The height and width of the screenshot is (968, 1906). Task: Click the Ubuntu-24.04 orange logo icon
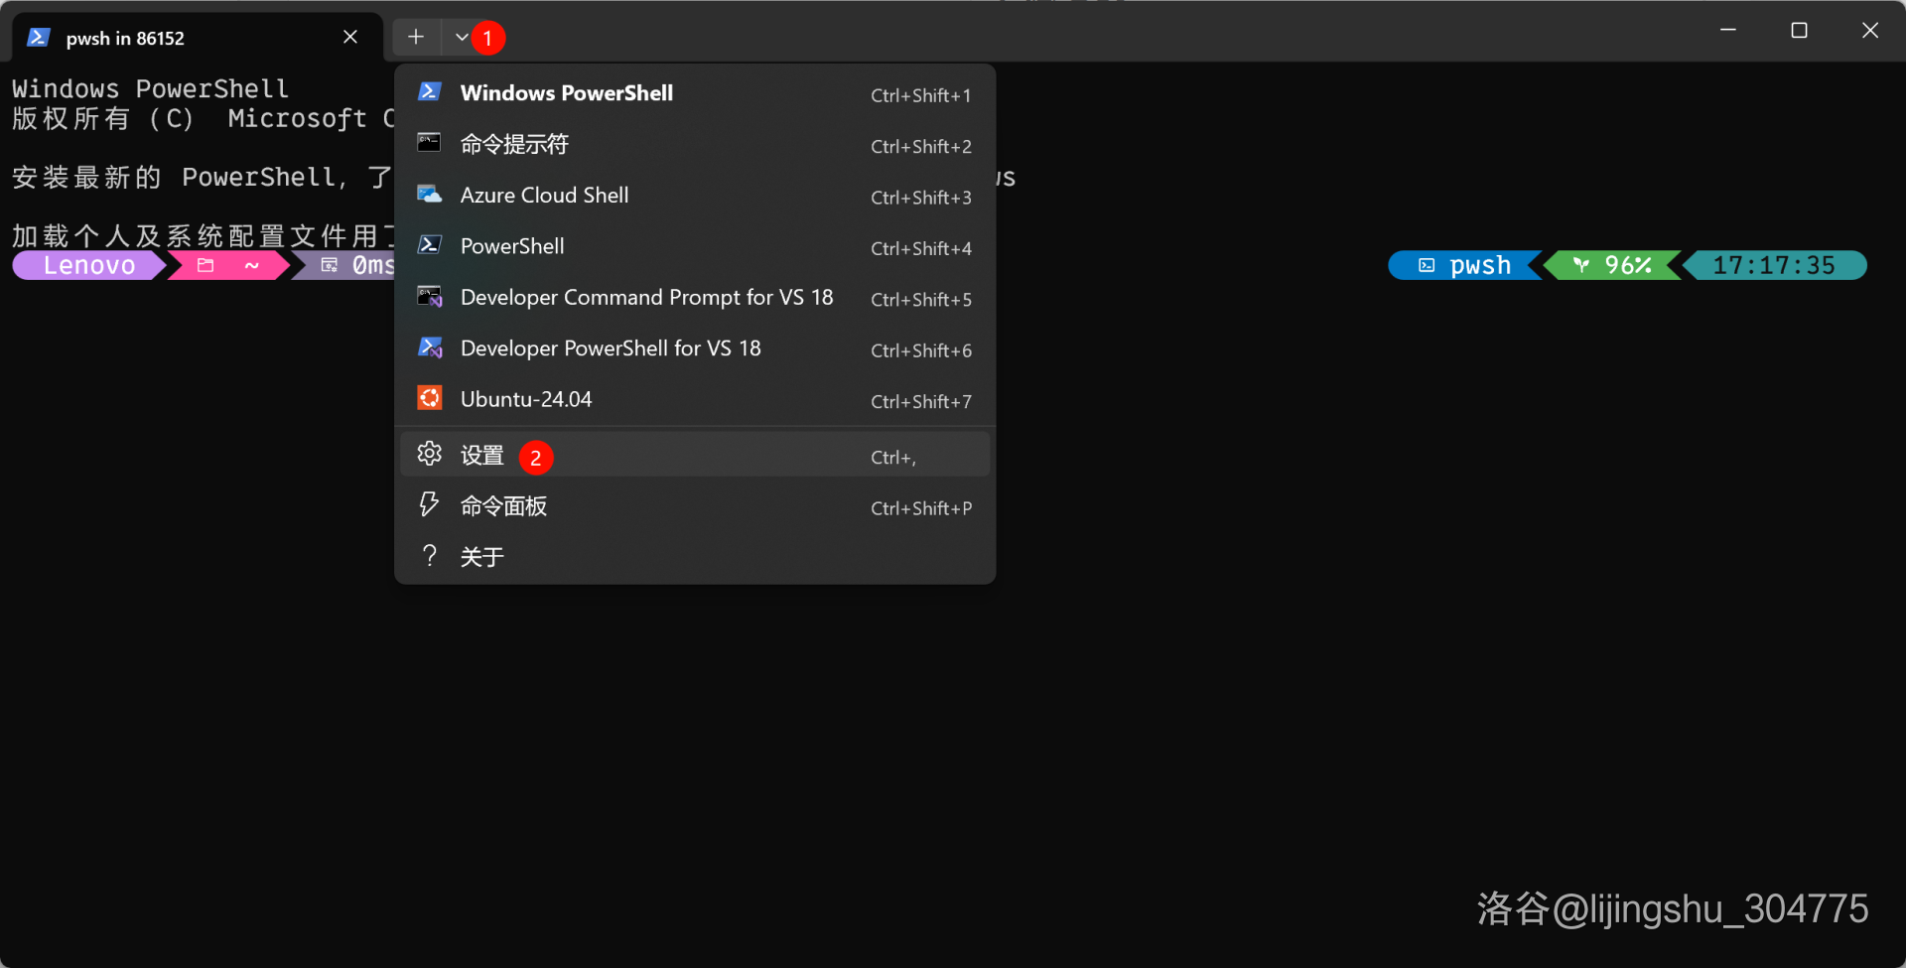tap(429, 398)
